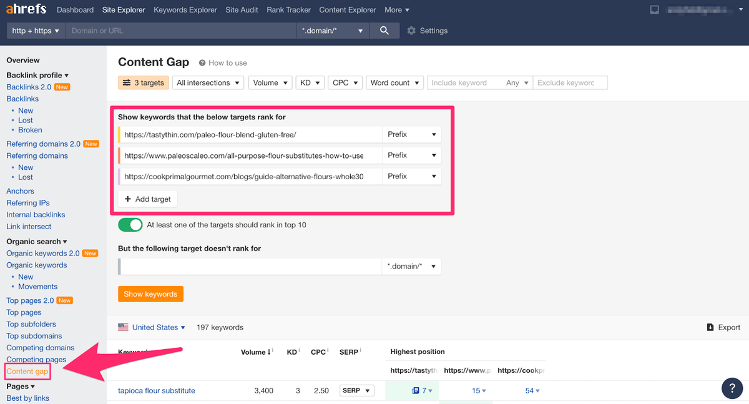Open Organic keywords 2.0 in sidebar

coord(43,254)
